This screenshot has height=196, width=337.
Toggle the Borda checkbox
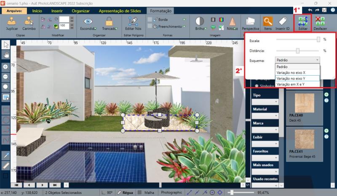150,19
